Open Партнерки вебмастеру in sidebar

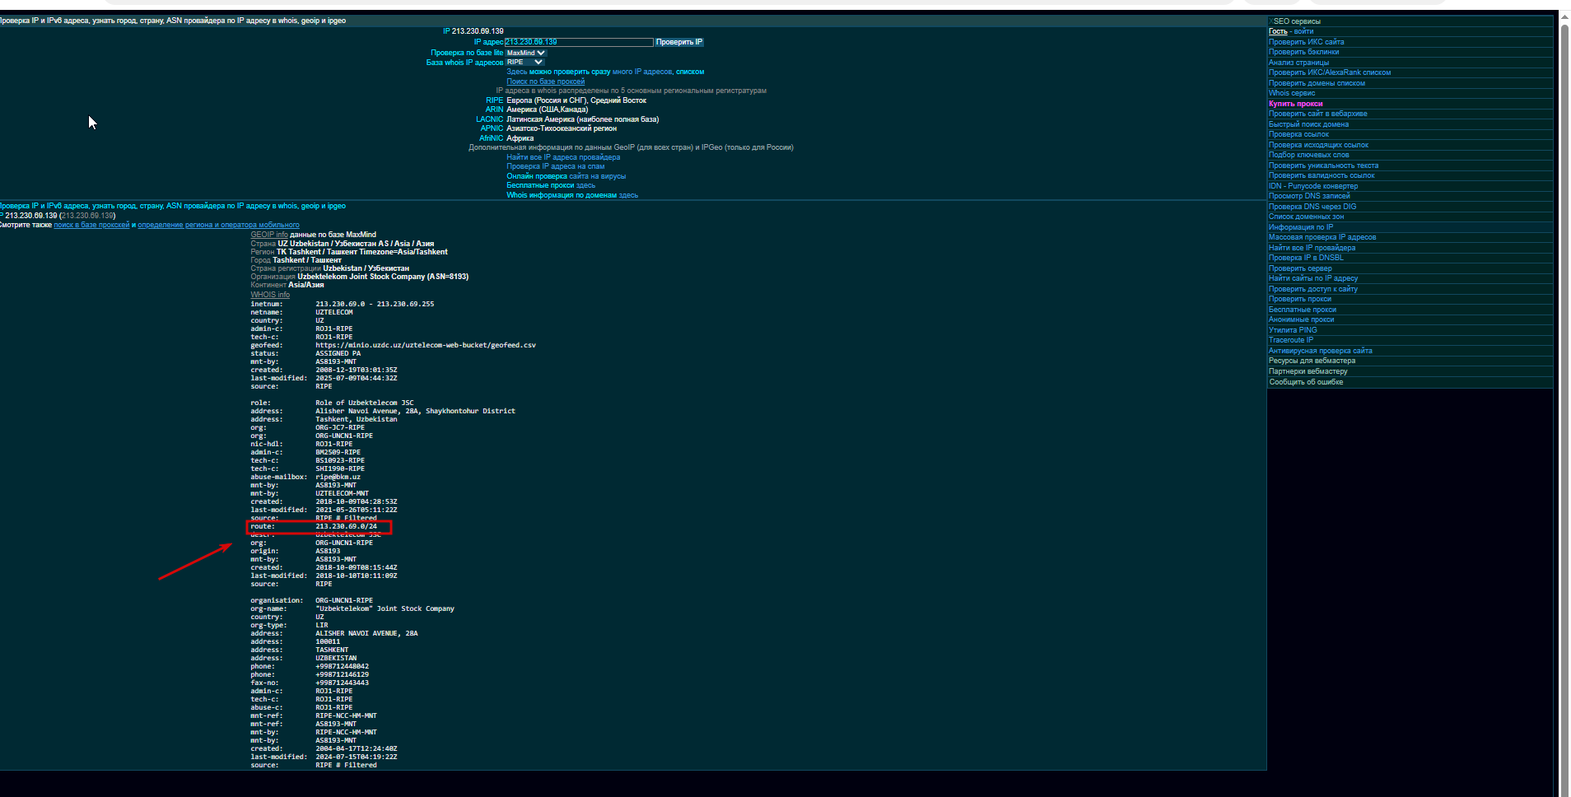point(1308,371)
